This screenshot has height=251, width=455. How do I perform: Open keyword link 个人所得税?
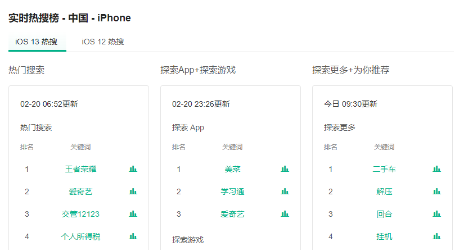pos(80,237)
